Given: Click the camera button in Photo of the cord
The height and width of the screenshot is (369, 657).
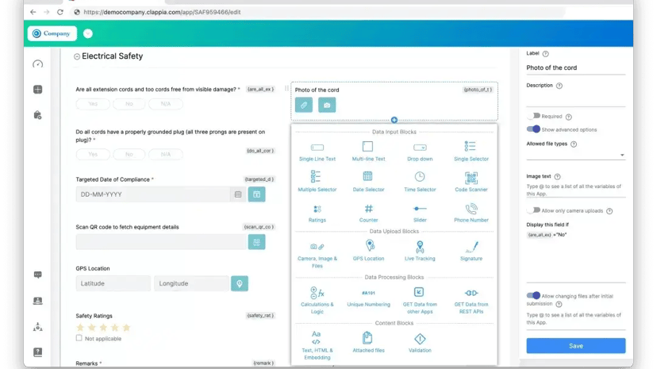Looking at the screenshot, I should click(x=327, y=105).
